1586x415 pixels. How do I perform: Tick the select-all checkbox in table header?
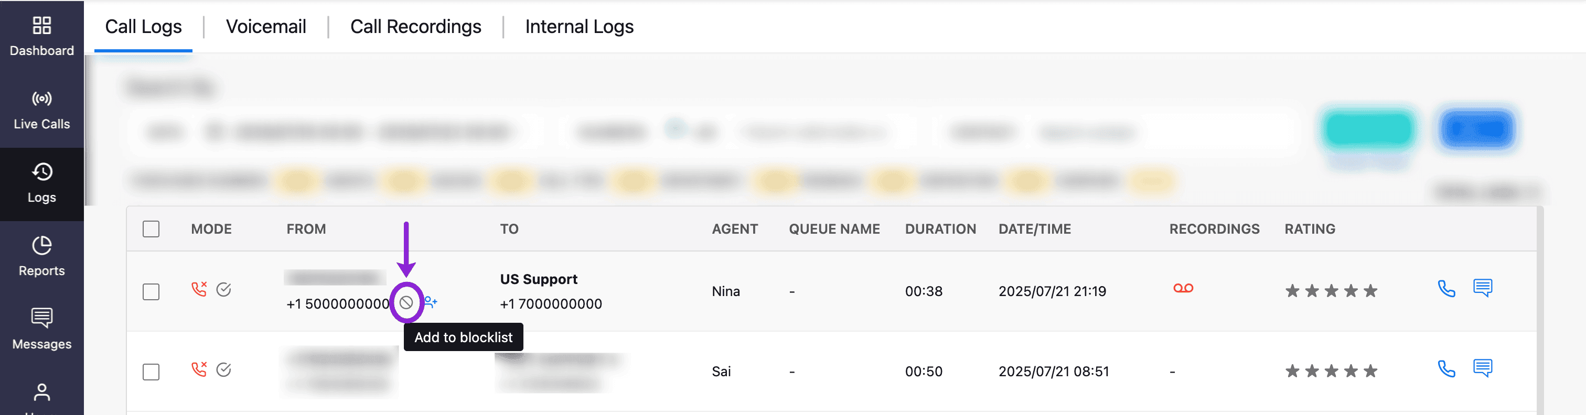click(x=151, y=230)
